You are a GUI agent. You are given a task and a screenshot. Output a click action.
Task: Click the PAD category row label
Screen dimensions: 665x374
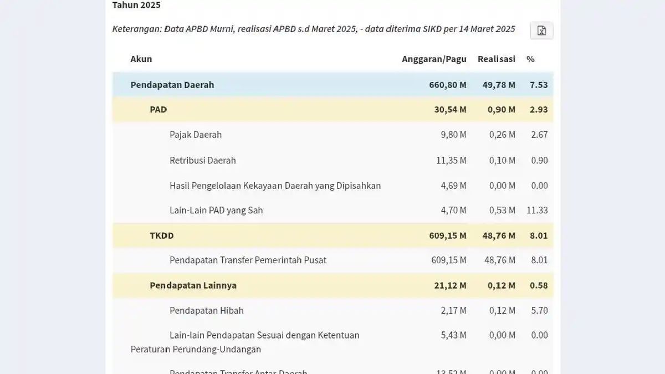tap(158, 109)
